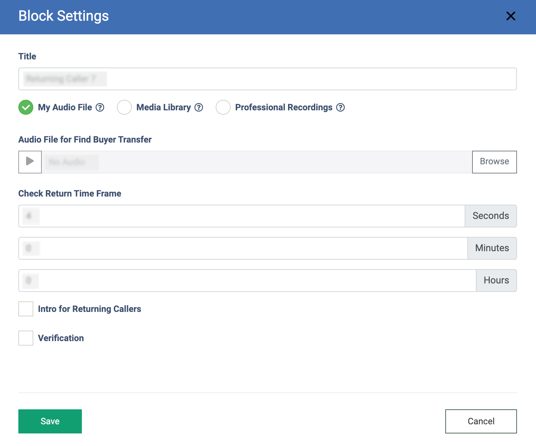Click the Hours unit label

(x=496, y=280)
